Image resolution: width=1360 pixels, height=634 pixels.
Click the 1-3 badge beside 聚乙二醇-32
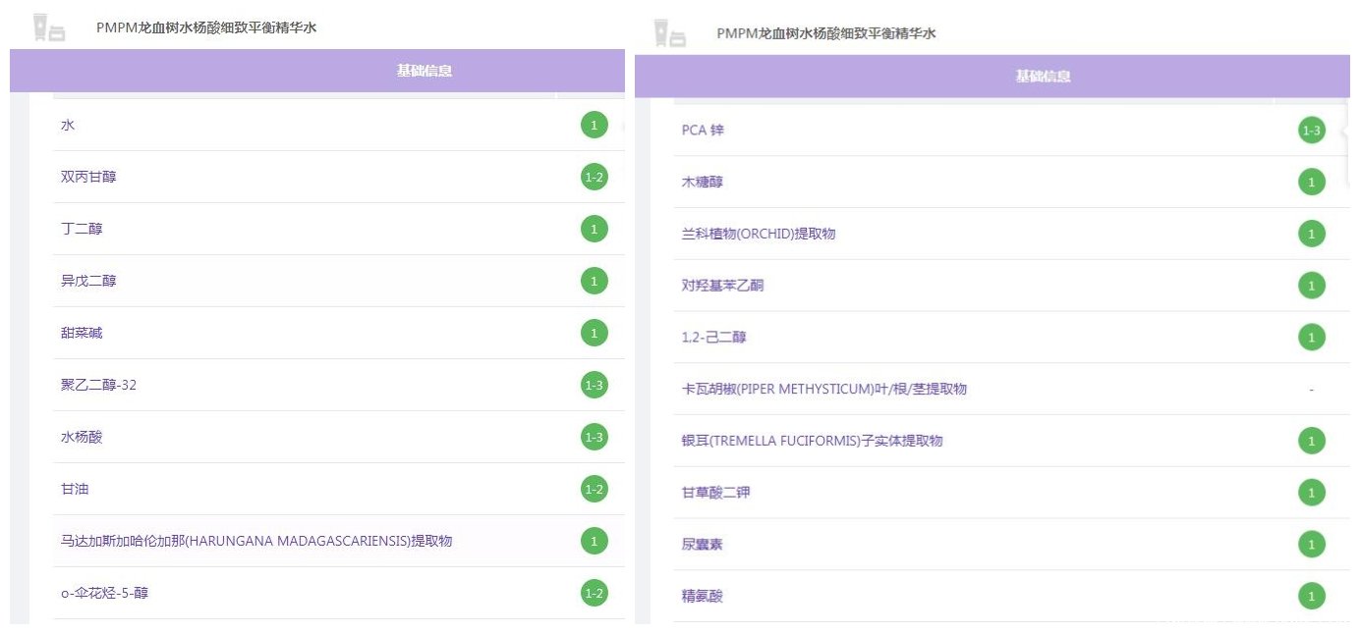click(594, 386)
